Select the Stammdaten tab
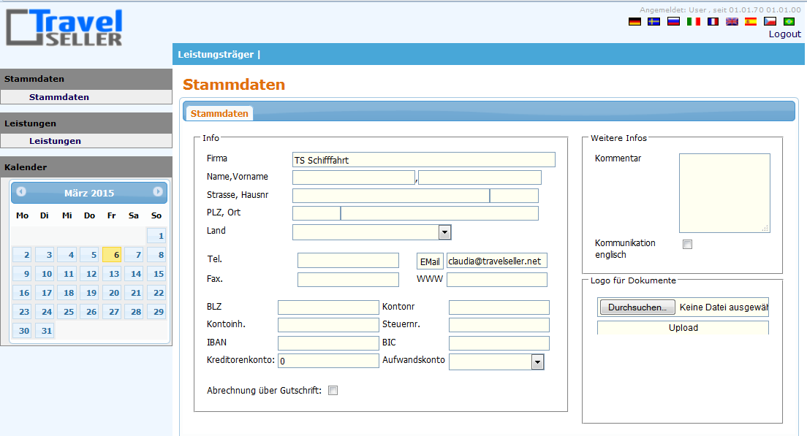The height and width of the screenshot is (436, 807). 219,114
